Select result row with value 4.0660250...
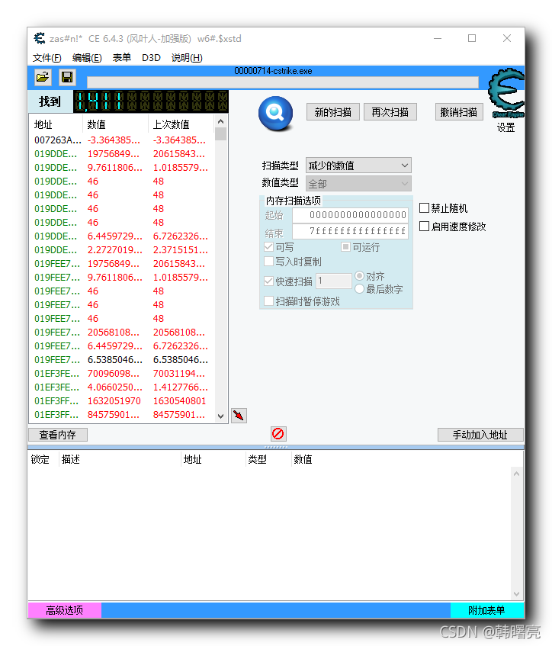This screenshot has height=646, width=552. click(x=121, y=387)
